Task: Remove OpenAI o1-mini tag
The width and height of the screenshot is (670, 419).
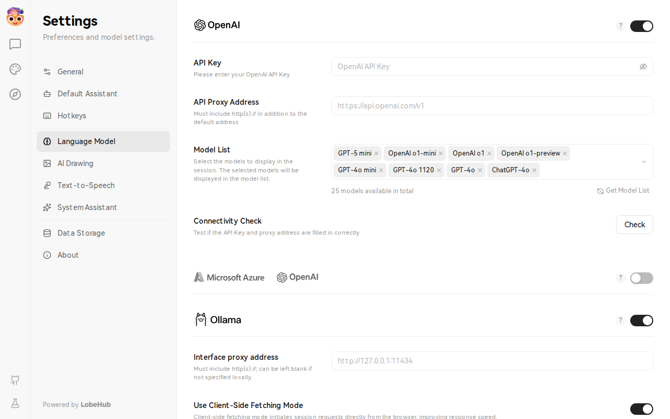Action: pos(441,153)
